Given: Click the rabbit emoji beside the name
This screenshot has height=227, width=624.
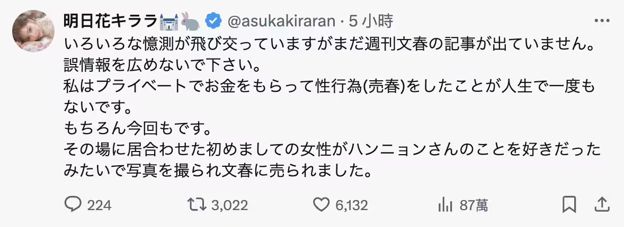Looking at the screenshot, I should click(x=190, y=22).
